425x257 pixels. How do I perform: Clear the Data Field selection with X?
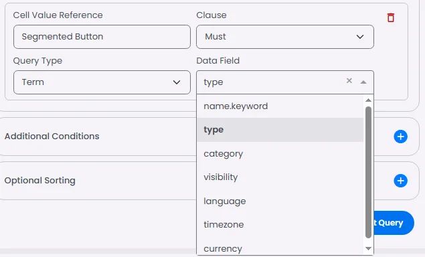pyautogui.click(x=349, y=80)
